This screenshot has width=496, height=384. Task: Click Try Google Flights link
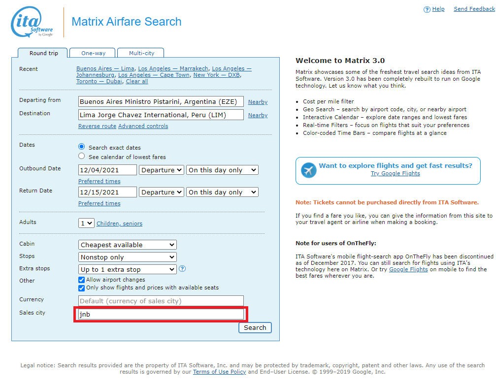coord(396,173)
